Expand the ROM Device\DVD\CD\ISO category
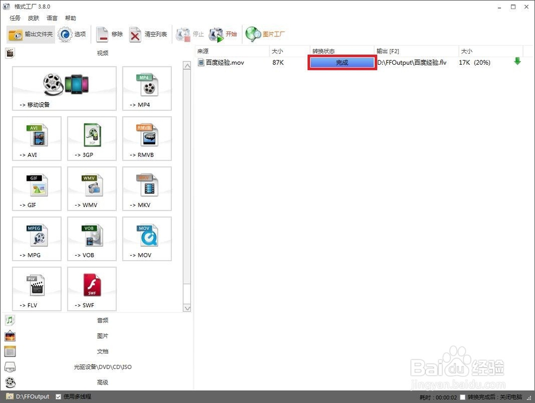Image resolution: width=535 pixels, height=403 pixels. click(x=97, y=367)
